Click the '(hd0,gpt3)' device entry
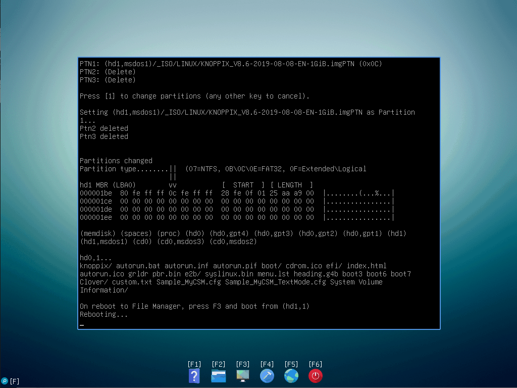This screenshot has width=517, height=388. pyautogui.click(x=274, y=233)
